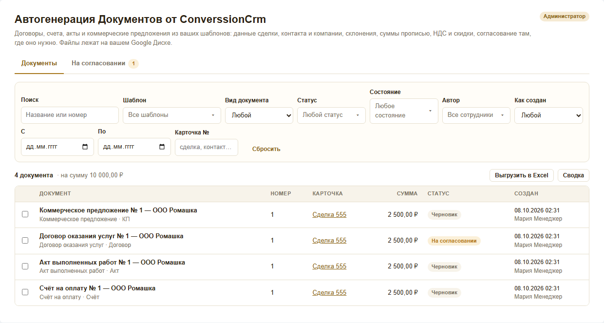
Task: Click the "4 документа" count text
Action: [x=34, y=175]
